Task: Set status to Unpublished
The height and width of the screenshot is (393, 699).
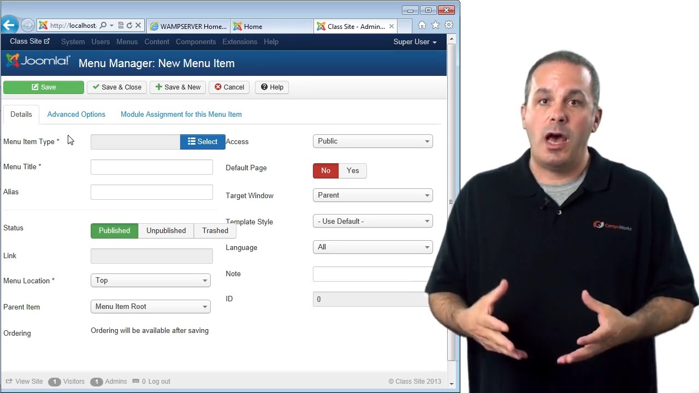Action: [x=166, y=230]
